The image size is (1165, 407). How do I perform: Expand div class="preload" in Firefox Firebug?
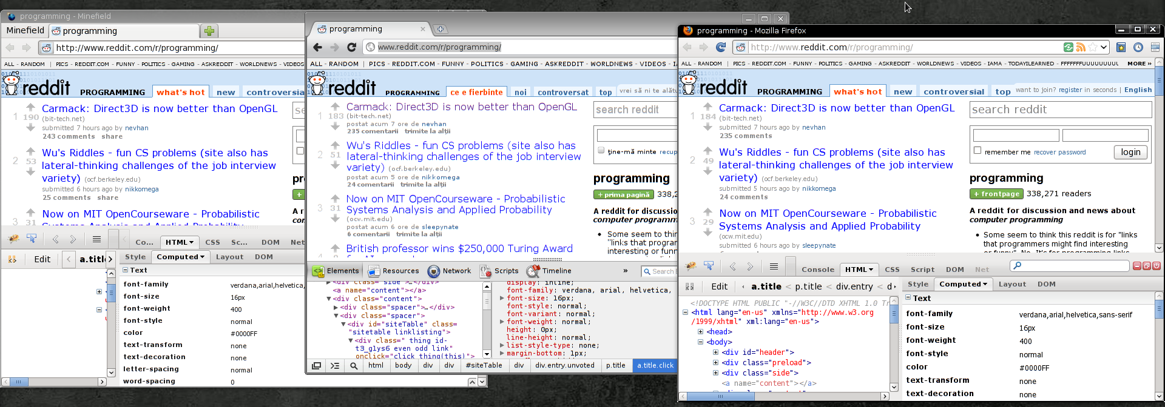[715, 362]
